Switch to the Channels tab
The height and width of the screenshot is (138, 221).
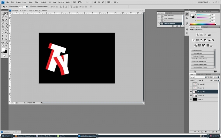(201, 74)
